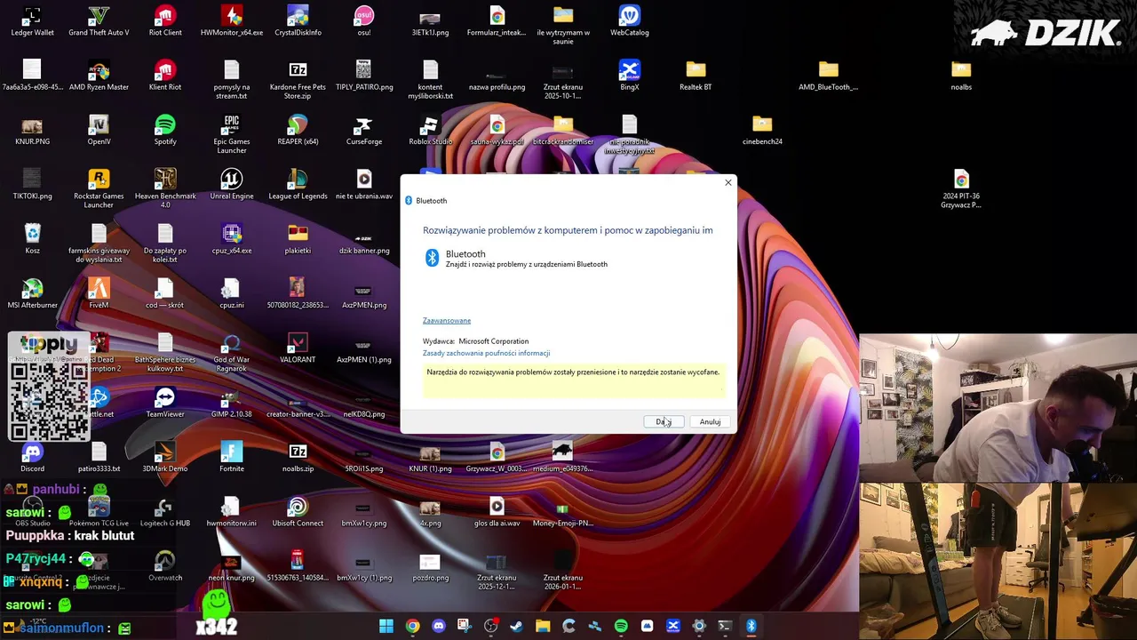Screen dimensions: 1137x640
Task: Select BingX desktop icon
Action: [x=630, y=76]
